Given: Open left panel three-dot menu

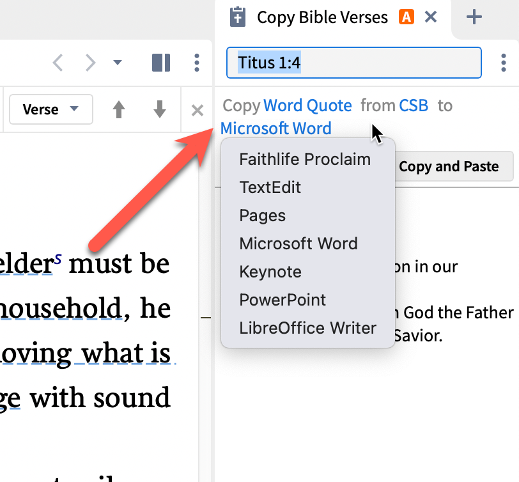Looking at the screenshot, I should (197, 63).
